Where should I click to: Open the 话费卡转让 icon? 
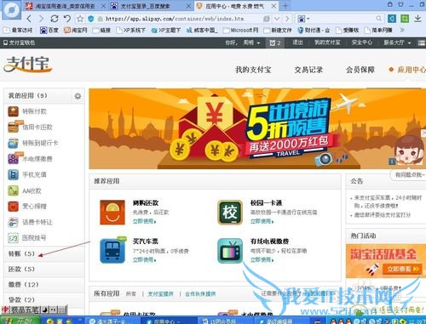[x=13, y=222]
